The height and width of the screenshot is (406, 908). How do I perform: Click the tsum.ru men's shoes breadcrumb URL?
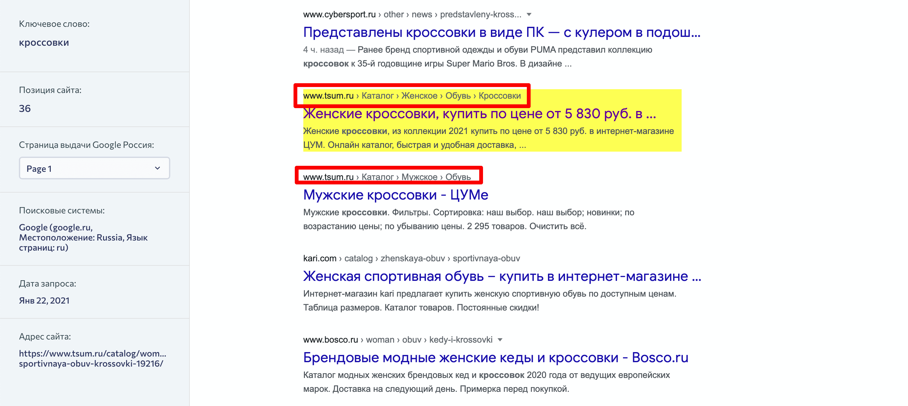pos(387,177)
